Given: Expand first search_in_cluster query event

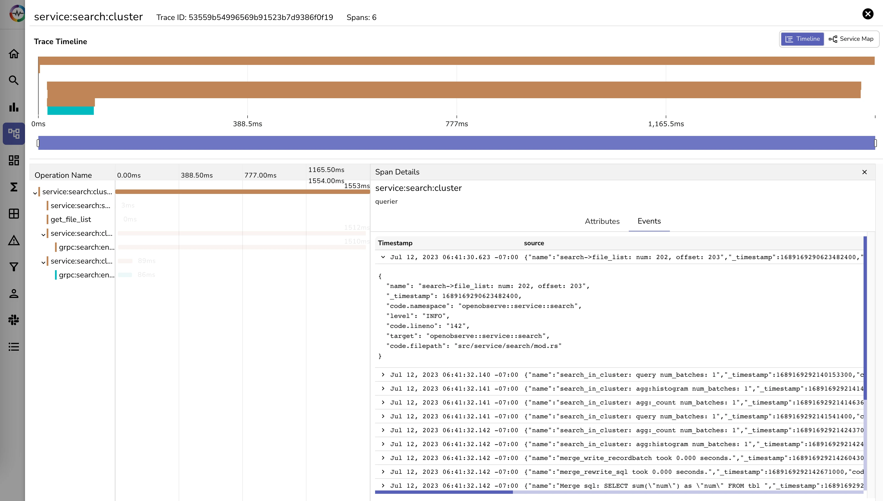Looking at the screenshot, I should (x=383, y=375).
